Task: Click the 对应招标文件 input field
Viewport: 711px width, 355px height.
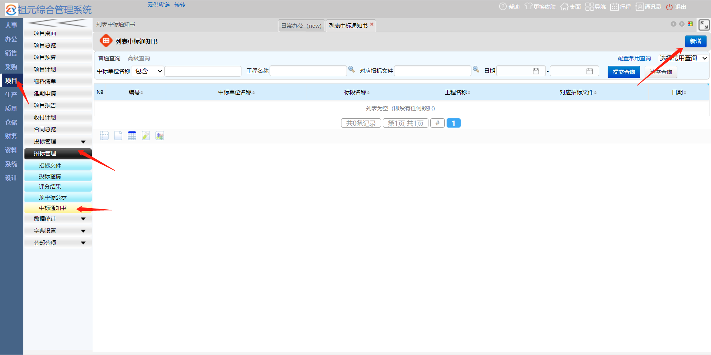Action: [432, 71]
